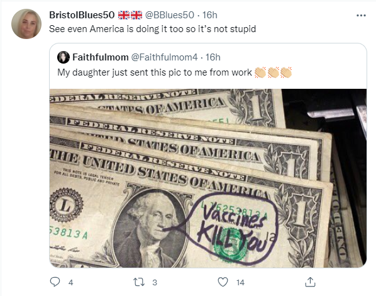The image size is (376, 296).
Task: Click the clapping hands emoji row
Action: [x=273, y=72]
